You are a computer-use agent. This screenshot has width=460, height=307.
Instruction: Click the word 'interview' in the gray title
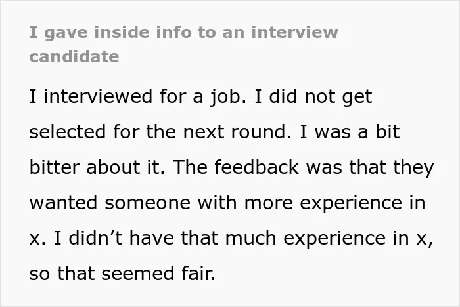point(294,32)
